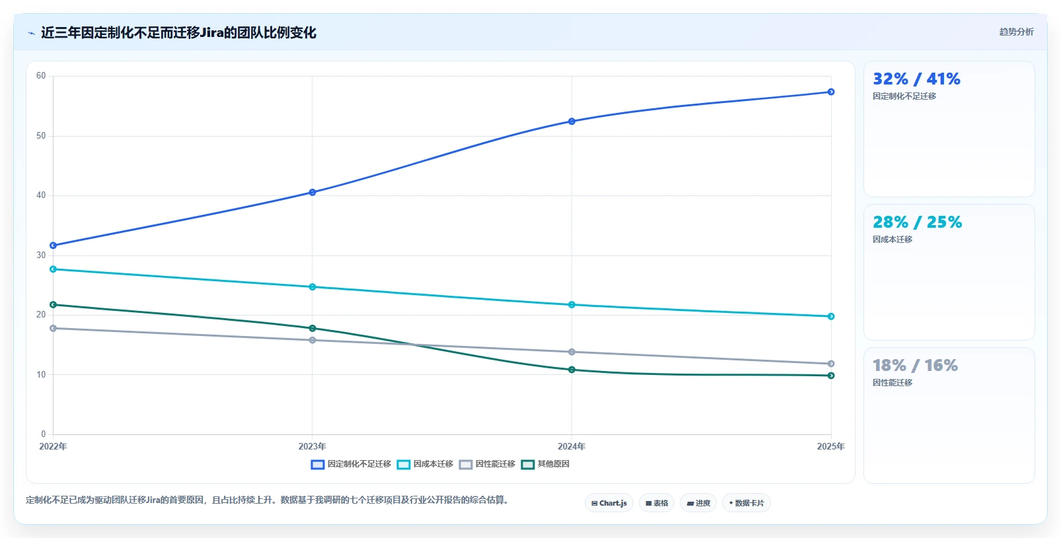Click the chart title 近三年因定制化不足而迁移Jira的团队比例变化
Image resolution: width=1061 pixels, height=538 pixels.
point(178,33)
